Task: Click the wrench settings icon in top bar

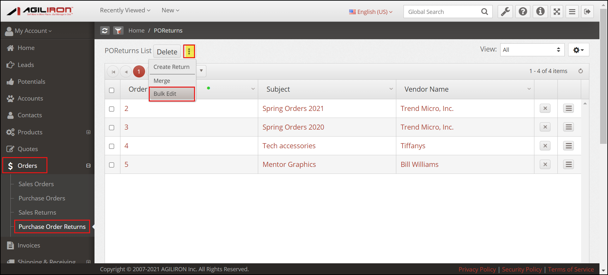Action: [x=505, y=12]
